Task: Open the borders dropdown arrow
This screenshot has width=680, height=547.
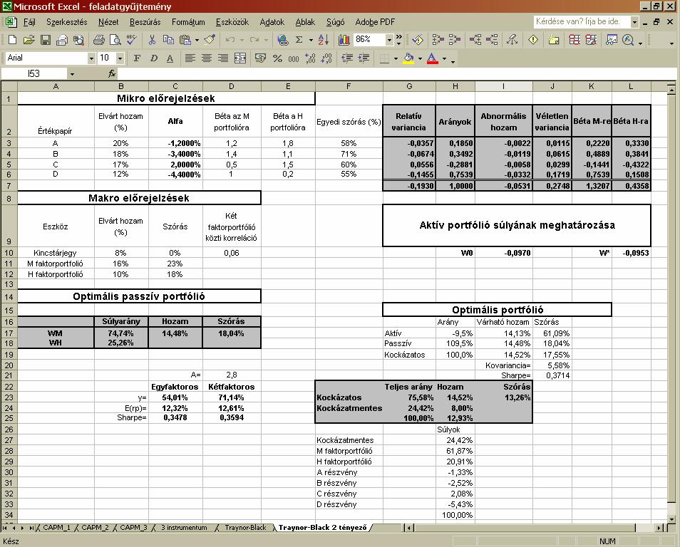Action: click(396, 58)
